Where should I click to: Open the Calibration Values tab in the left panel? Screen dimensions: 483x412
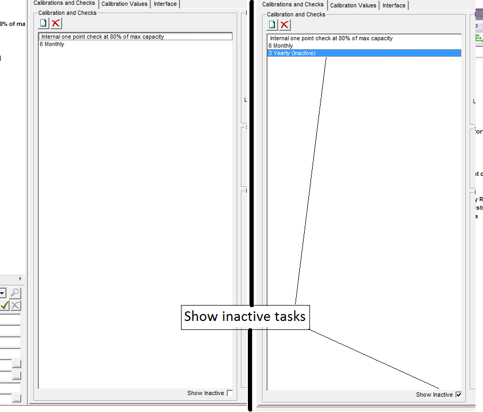tap(124, 4)
